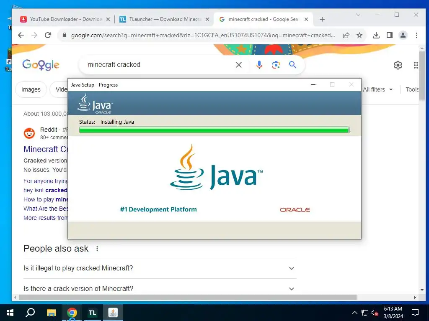Screen dimensions: 429x321
Task: Expand 'Is it illegal to play cracked Minecraft?'
Action: coord(160,268)
